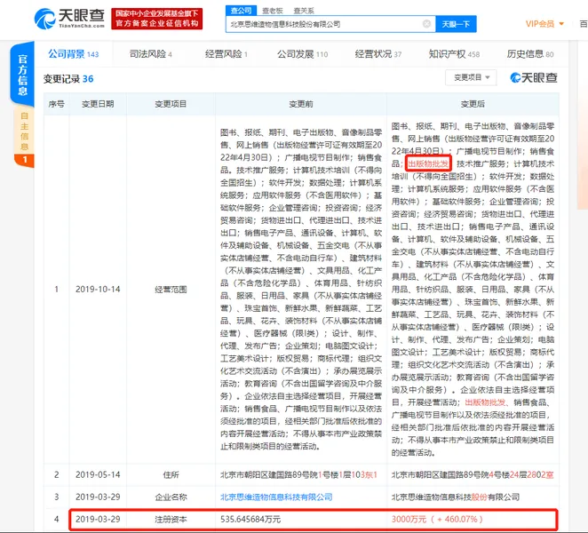The height and width of the screenshot is (533, 588).
Task: Click the 3000万元 (+460.07%) value
Action: (x=437, y=520)
